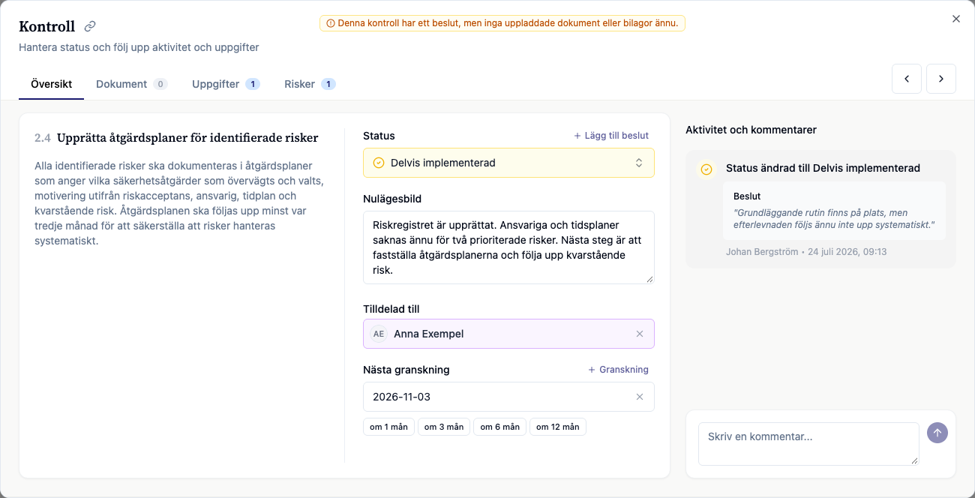Click the Dokument count badge 0
This screenshot has width=975, height=498.
click(160, 84)
